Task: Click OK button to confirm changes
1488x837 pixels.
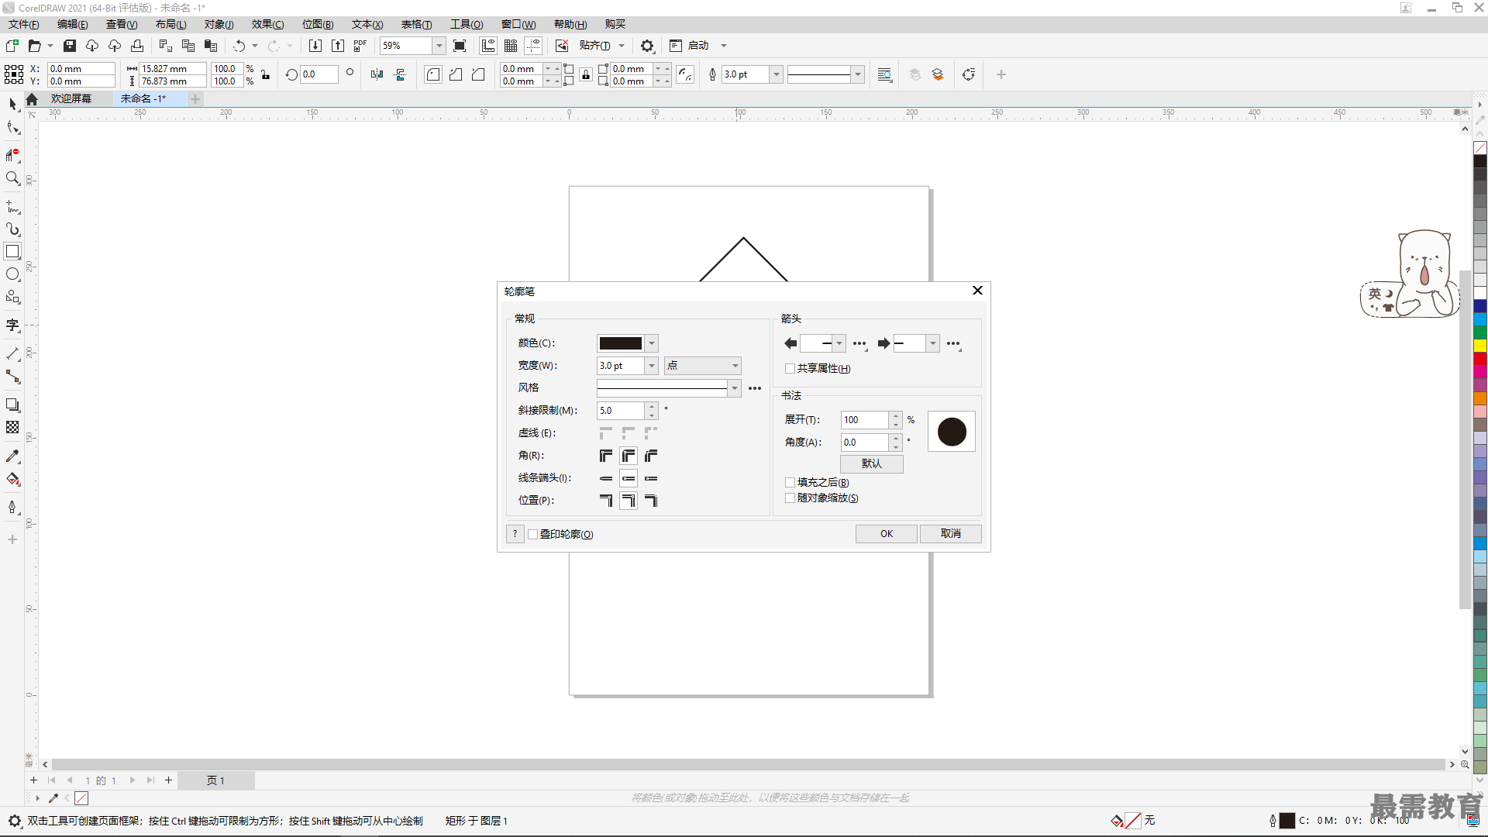Action: [886, 533]
